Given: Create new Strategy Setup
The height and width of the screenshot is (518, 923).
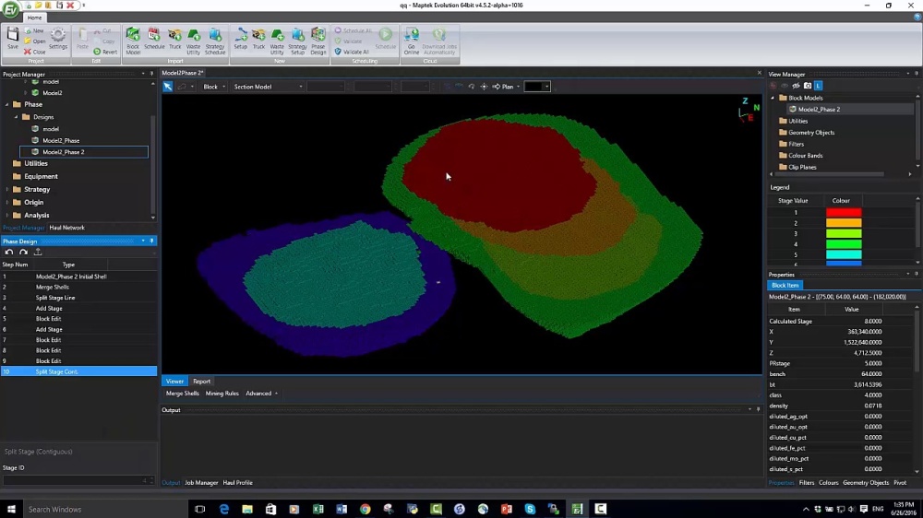Looking at the screenshot, I should pos(297,41).
